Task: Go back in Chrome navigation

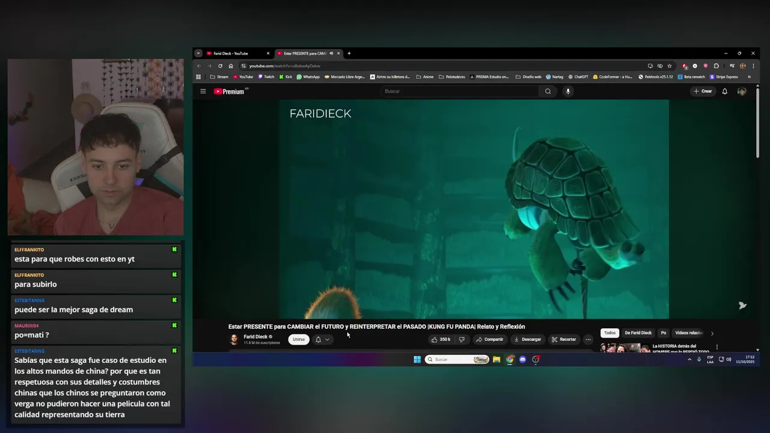Action: click(199, 66)
